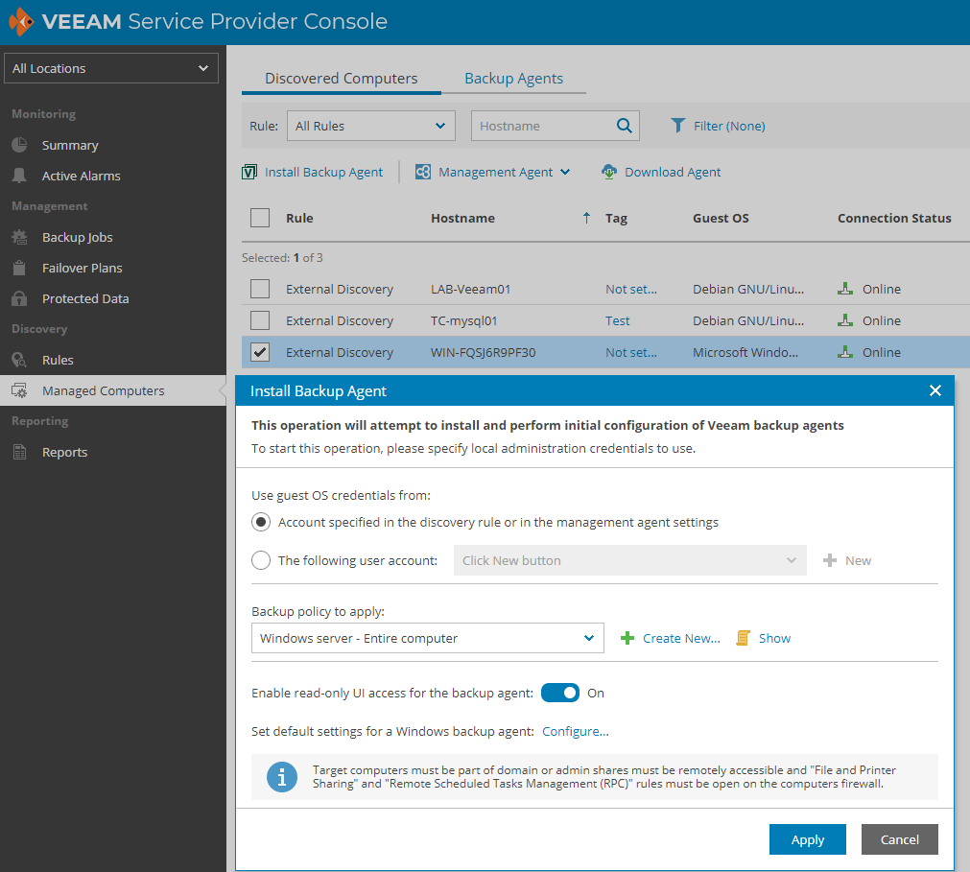Click 'Not set...' tag for LAB-Veeam01
The image size is (970, 872).
(x=631, y=289)
